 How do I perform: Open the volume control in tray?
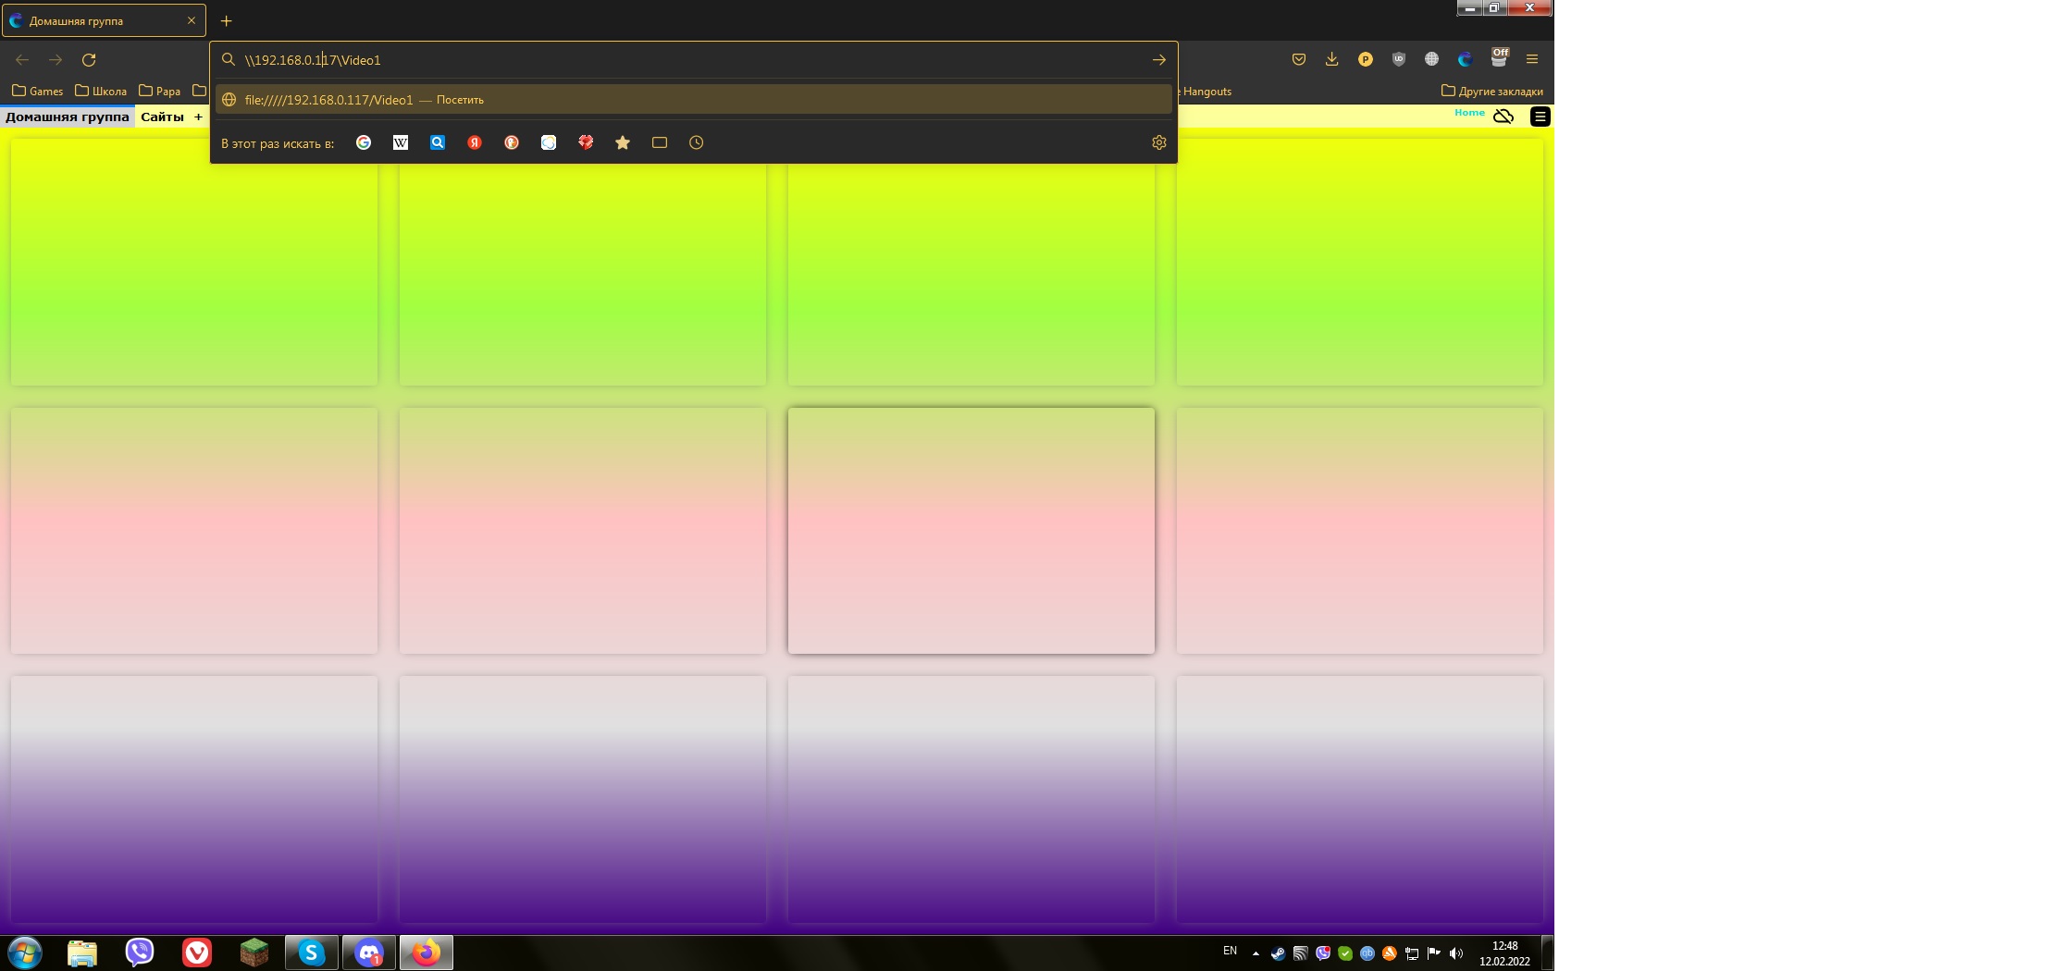pyautogui.click(x=1456, y=953)
